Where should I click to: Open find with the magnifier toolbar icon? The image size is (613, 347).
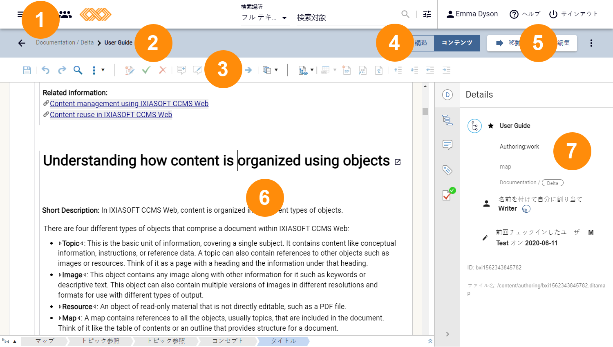(78, 70)
